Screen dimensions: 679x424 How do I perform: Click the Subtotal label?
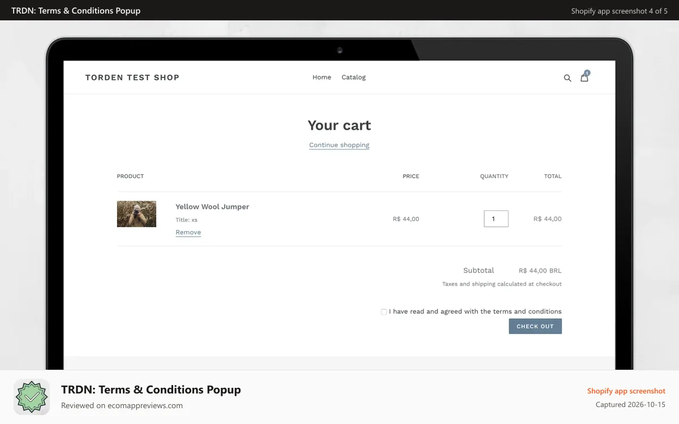click(x=479, y=271)
